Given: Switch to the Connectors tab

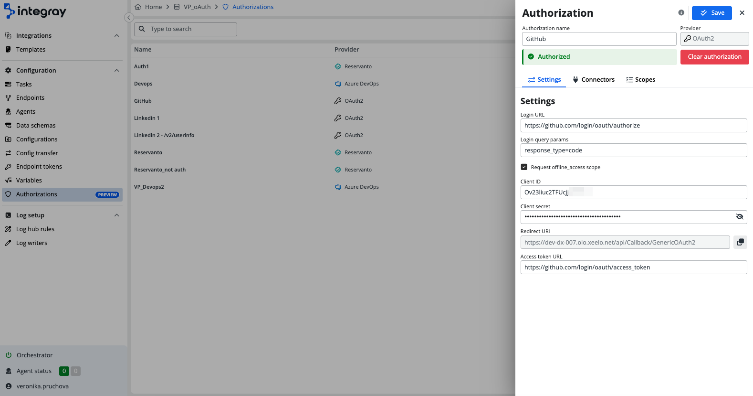Looking at the screenshot, I should [593, 80].
